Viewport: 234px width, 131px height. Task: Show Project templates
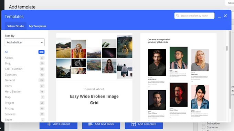click(9, 103)
